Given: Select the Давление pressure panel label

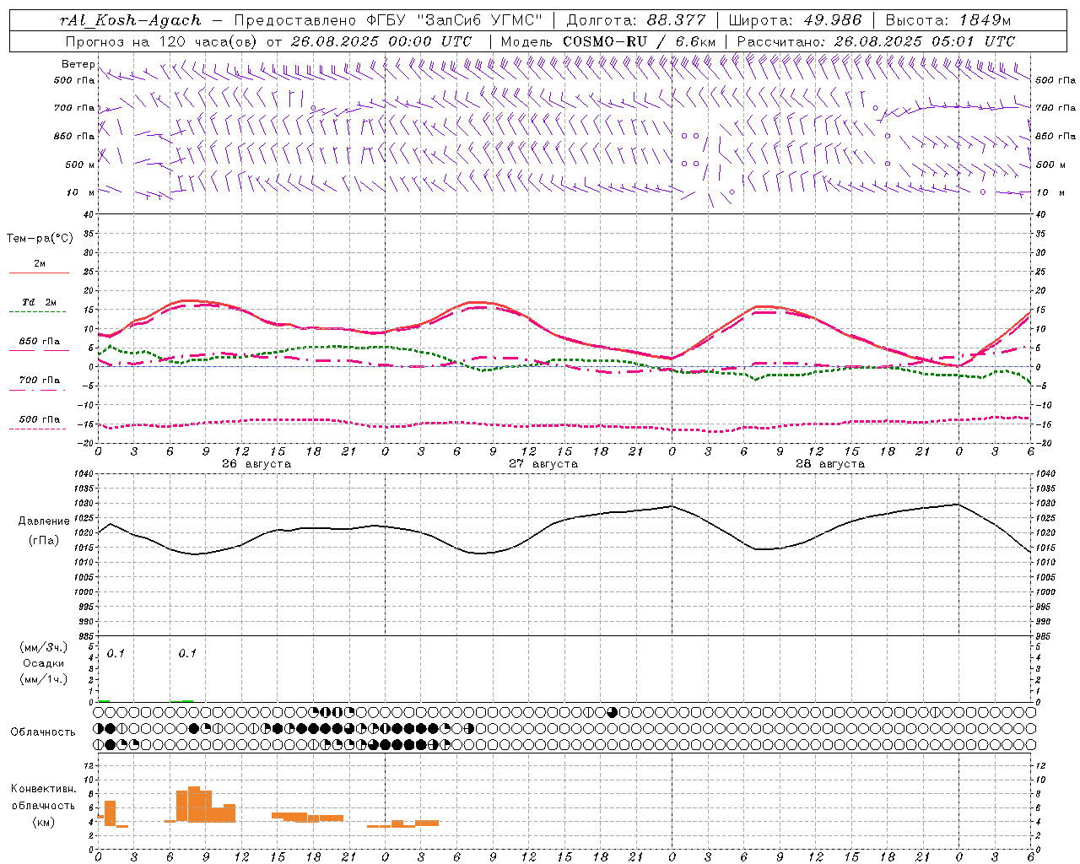Looking at the screenshot, I should point(44,521).
